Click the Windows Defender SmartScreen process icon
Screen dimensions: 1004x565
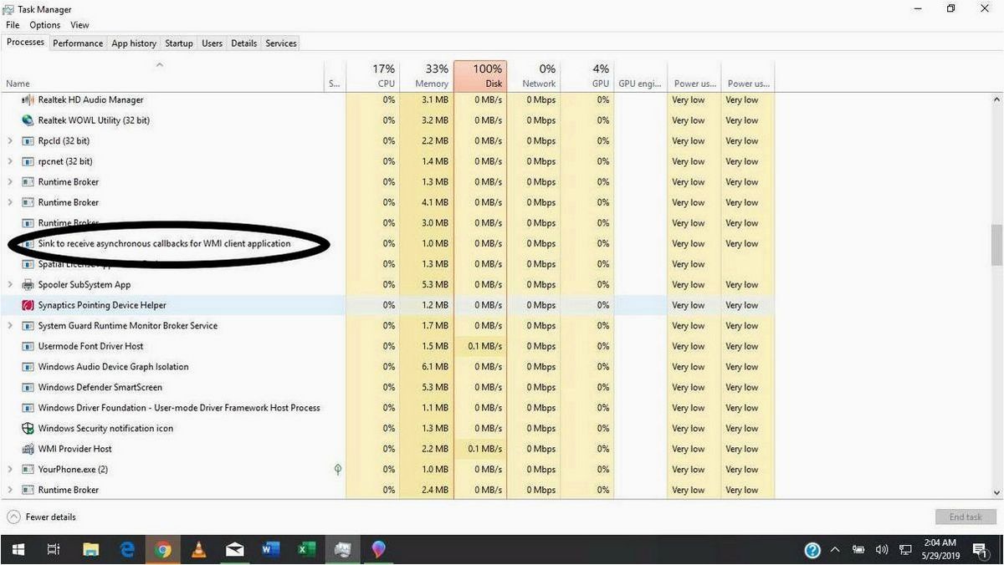click(28, 387)
